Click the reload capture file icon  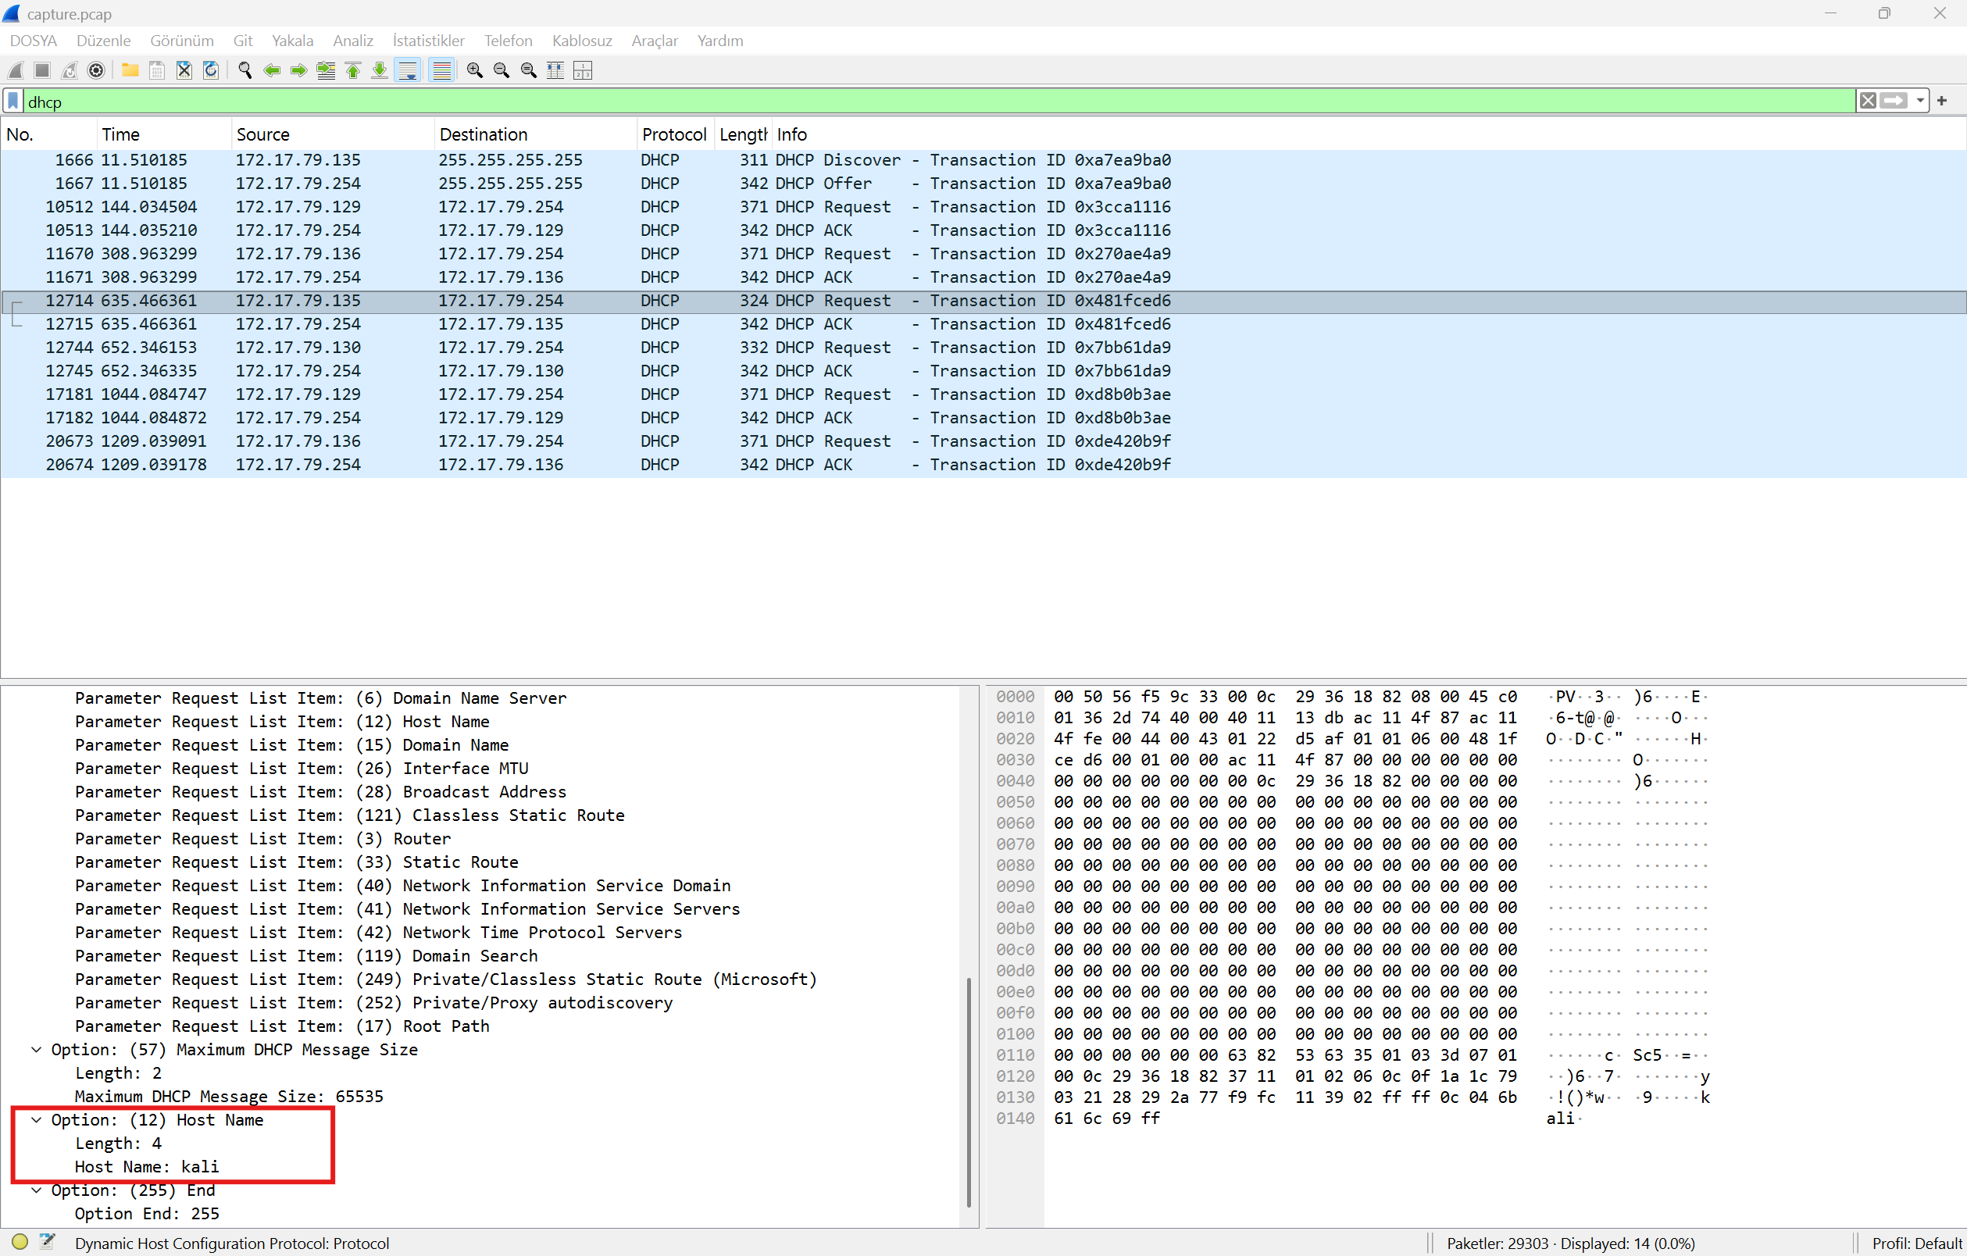[211, 70]
